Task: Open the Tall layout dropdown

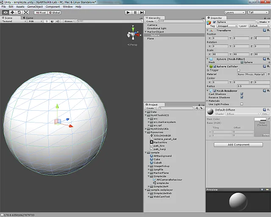Action: pos(258,12)
